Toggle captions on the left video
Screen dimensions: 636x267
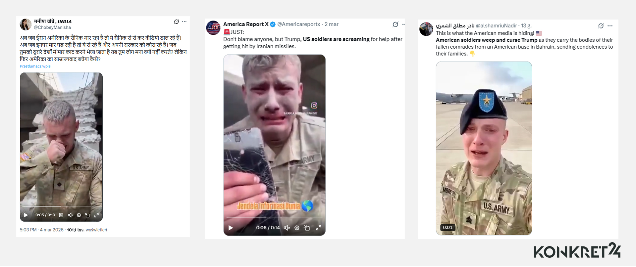tap(61, 215)
